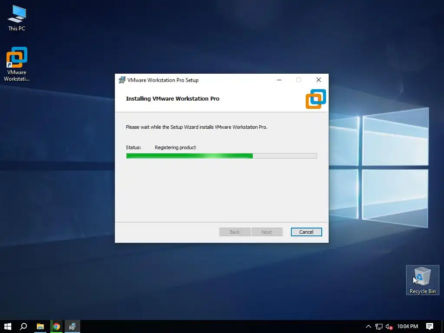Minimize the VMware Setup window

(x=279, y=80)
